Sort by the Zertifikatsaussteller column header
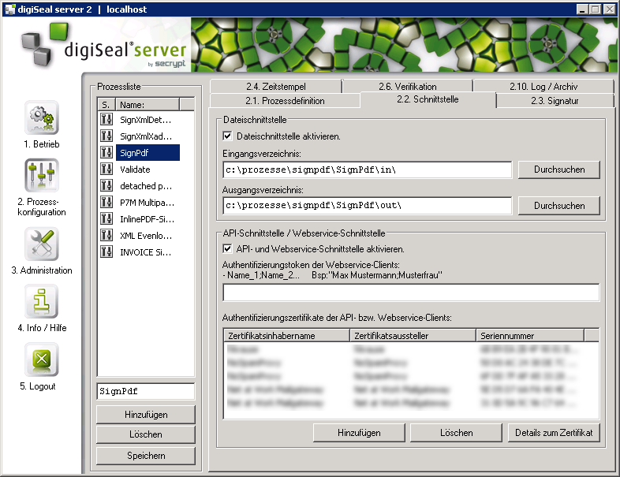This screenshot has width=620, height=477. (x=413, y=336)
